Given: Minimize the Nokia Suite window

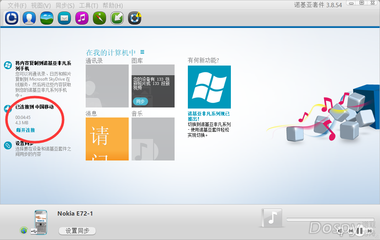Looking at the screenshot, I should click(351, 3).
